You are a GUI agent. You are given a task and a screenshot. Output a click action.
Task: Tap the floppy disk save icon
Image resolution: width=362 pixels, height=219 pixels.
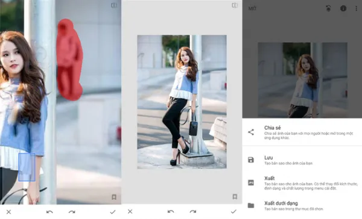(251, 160)
